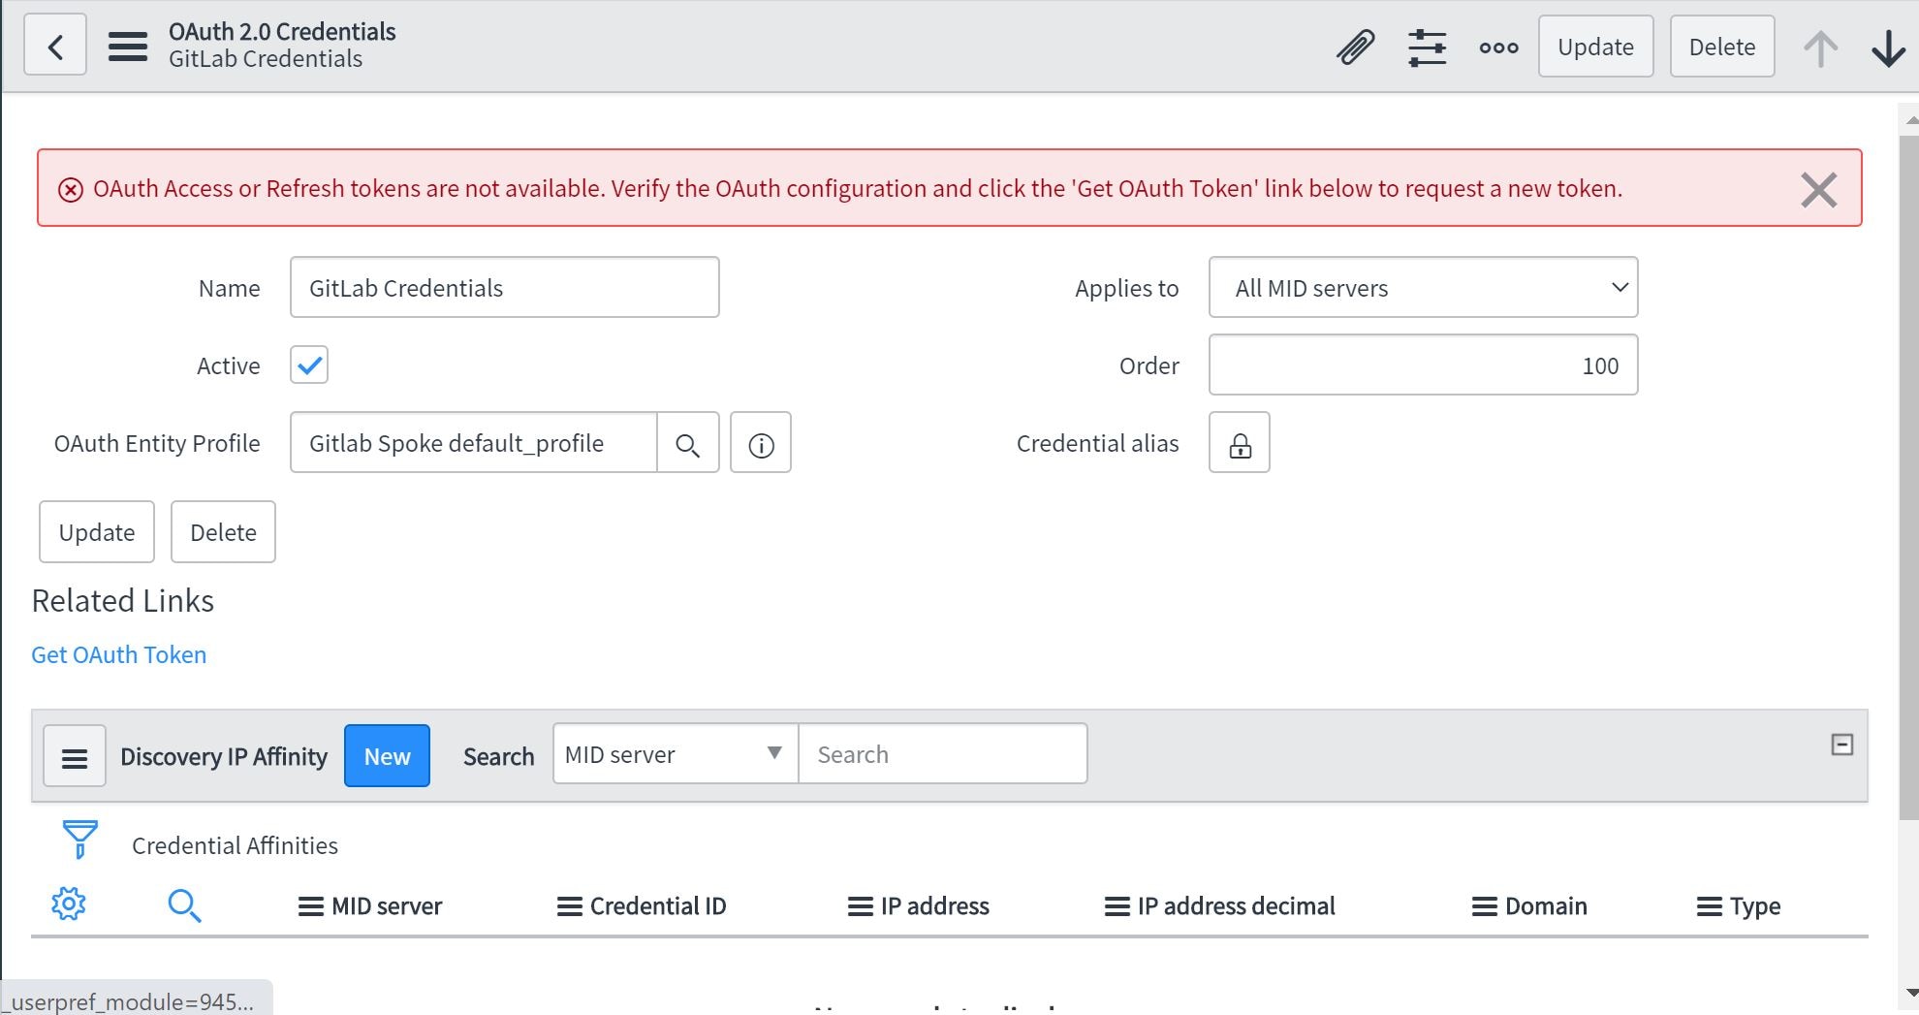The height and width of the screenshot is (1015, 1919).
Task: Click the Credential Affinities breadcrumb text
Action: [235, 845]
